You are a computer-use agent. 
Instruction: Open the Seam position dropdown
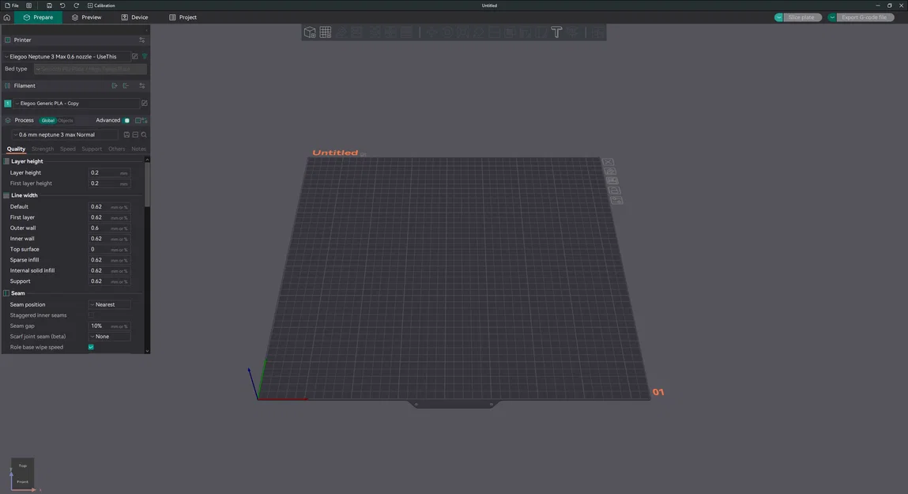(x=109, y=304)
